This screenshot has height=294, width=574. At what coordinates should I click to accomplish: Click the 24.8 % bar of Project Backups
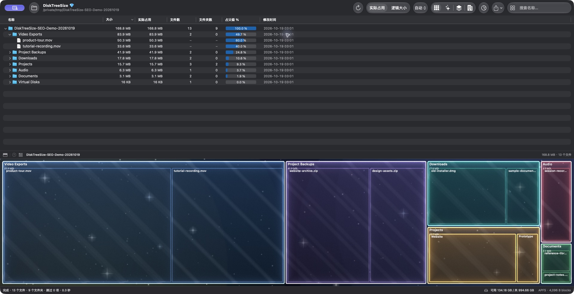[x=241, y=52]
